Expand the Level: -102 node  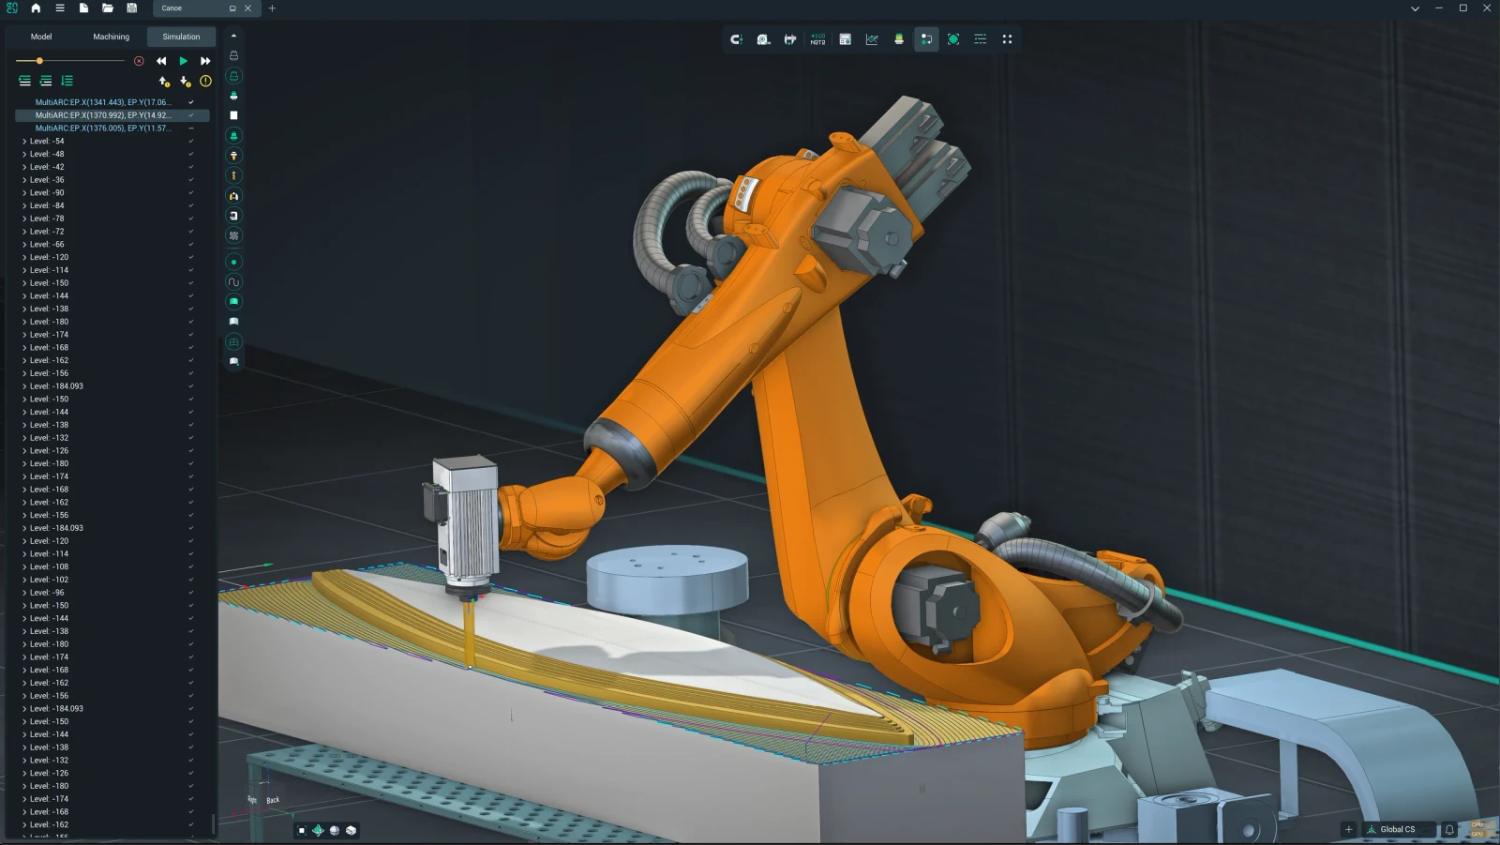[x=24, y=580]
